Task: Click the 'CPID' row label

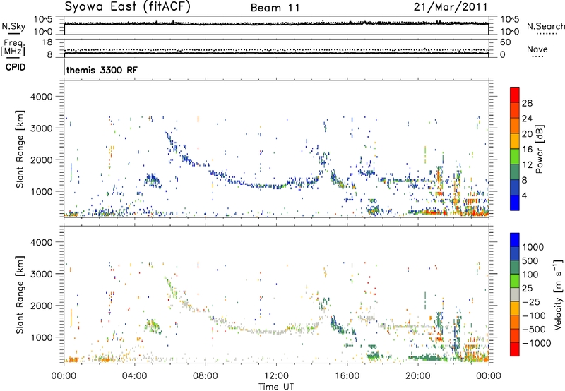Action: (16, 67)
